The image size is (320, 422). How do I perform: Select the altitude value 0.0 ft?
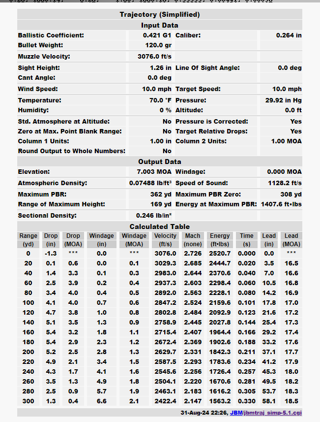(293, 110)
